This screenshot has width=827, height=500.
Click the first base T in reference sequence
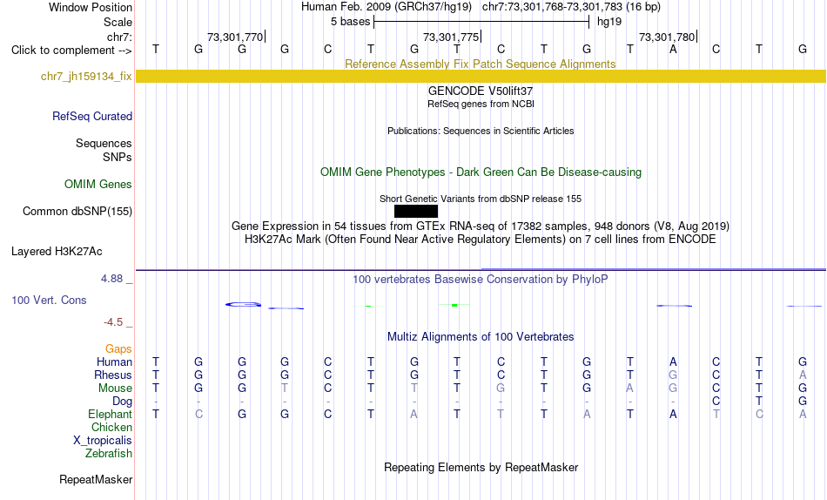pyautogui.click(x=156, y=49)
